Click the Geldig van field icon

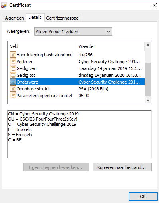coord(13,68)
